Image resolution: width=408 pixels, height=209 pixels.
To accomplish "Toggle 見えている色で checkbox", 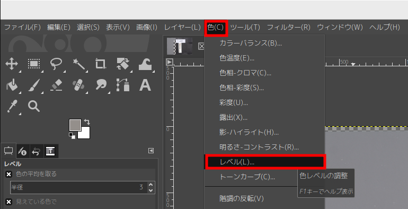I will pyautogui.click(x=9, y=202).
